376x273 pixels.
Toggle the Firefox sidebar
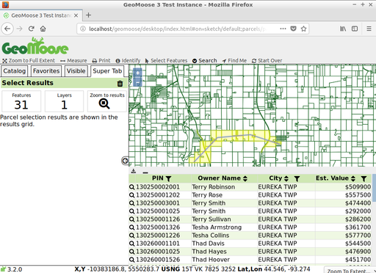355,29
